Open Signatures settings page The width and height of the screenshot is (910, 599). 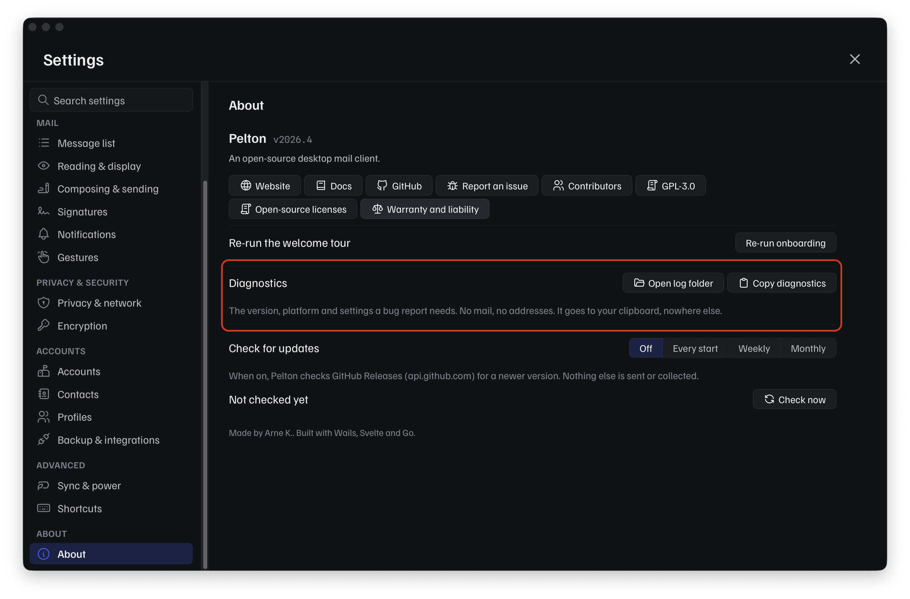[x=111, y=211]
